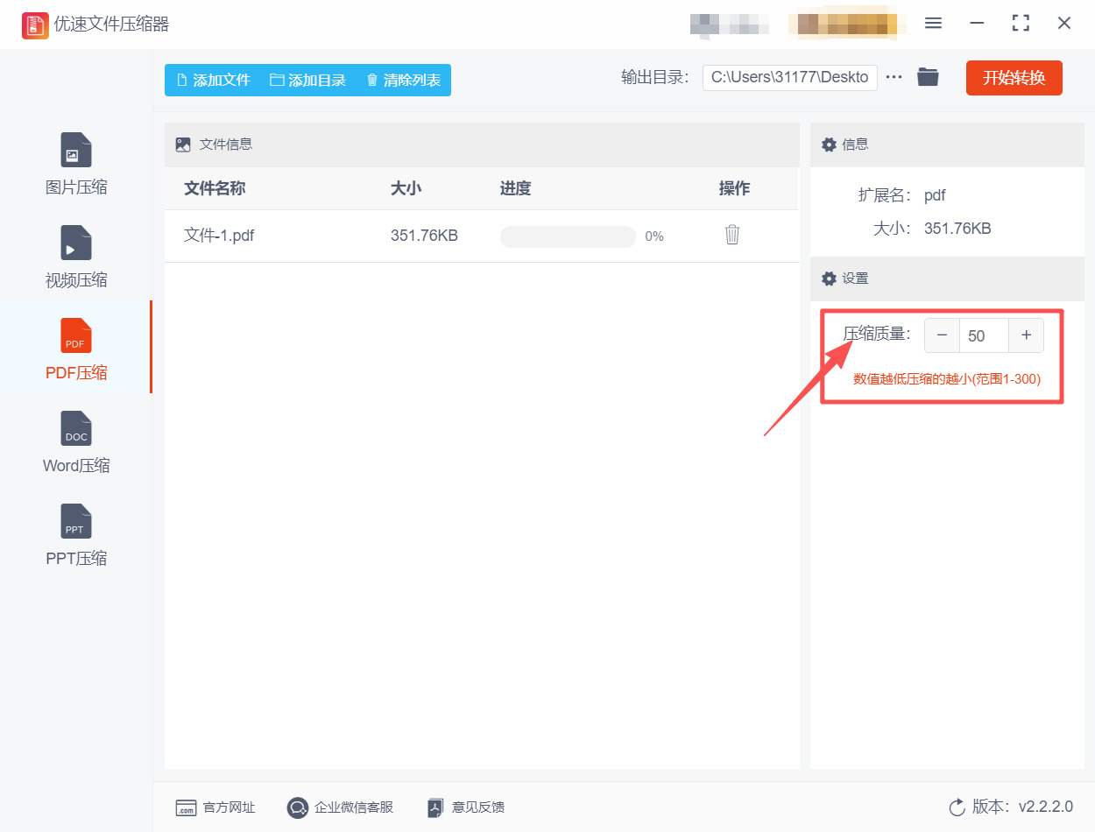Click the app refresh icon next to version
This screenshot has width=1095, height=832.
pyautogui.click(x=956, y=809)
